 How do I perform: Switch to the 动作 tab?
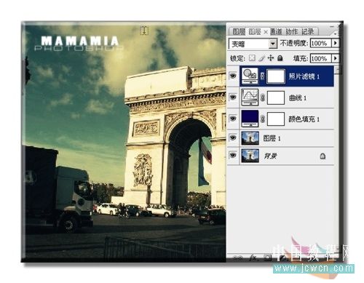pos(291,31)
